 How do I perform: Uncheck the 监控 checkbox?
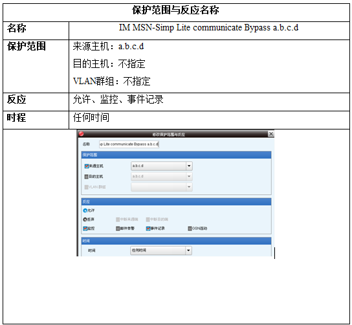[85, 229]
